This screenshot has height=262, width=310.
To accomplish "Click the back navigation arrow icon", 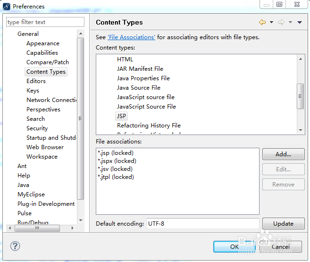I will pos(262,22).
